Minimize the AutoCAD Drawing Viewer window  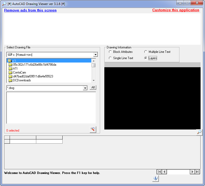(x=180, y=3)
